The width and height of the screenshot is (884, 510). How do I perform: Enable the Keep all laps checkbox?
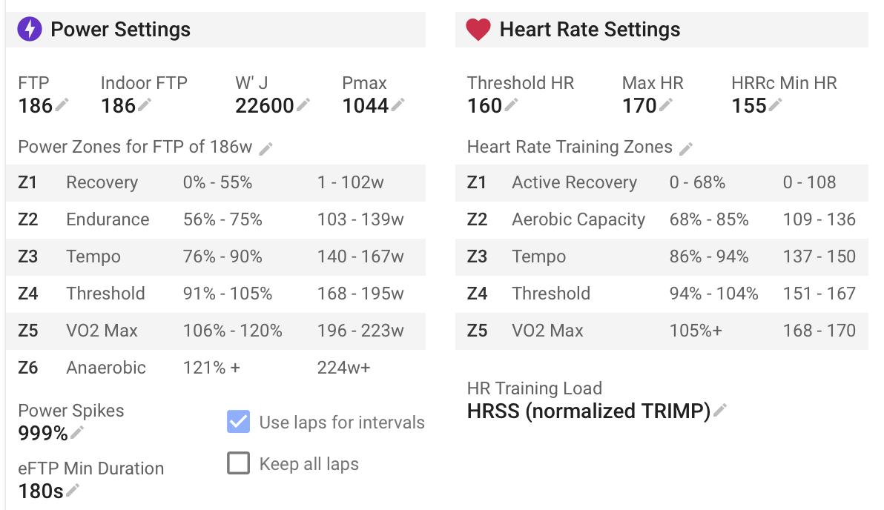tap(238, 464)
